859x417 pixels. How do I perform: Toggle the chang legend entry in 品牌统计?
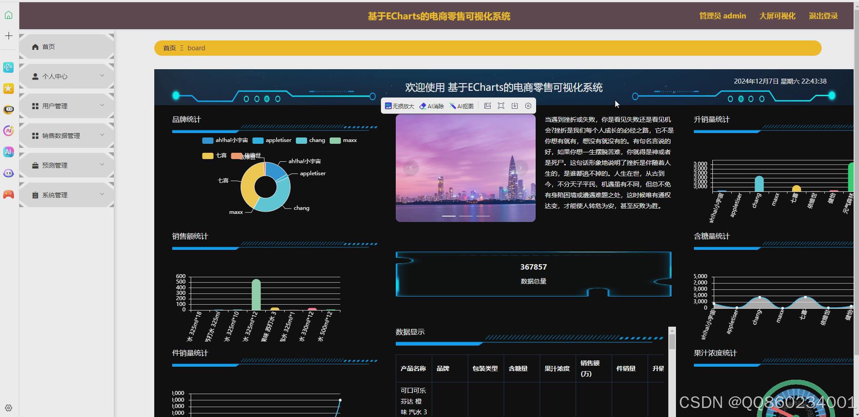point(310,140)
